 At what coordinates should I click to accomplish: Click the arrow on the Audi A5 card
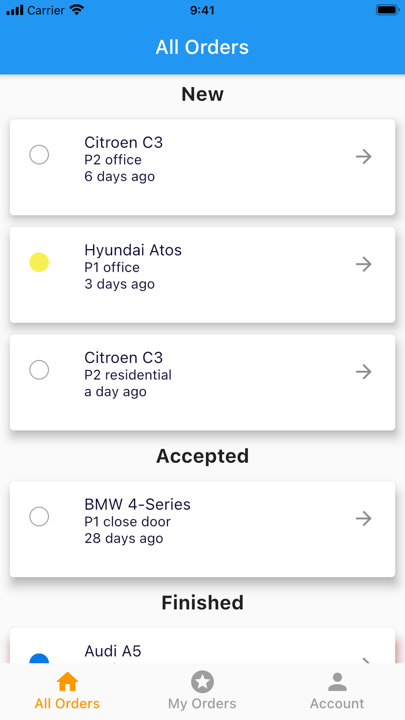366,660
